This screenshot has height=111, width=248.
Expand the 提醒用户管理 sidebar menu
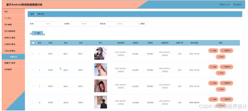(14, 63)
